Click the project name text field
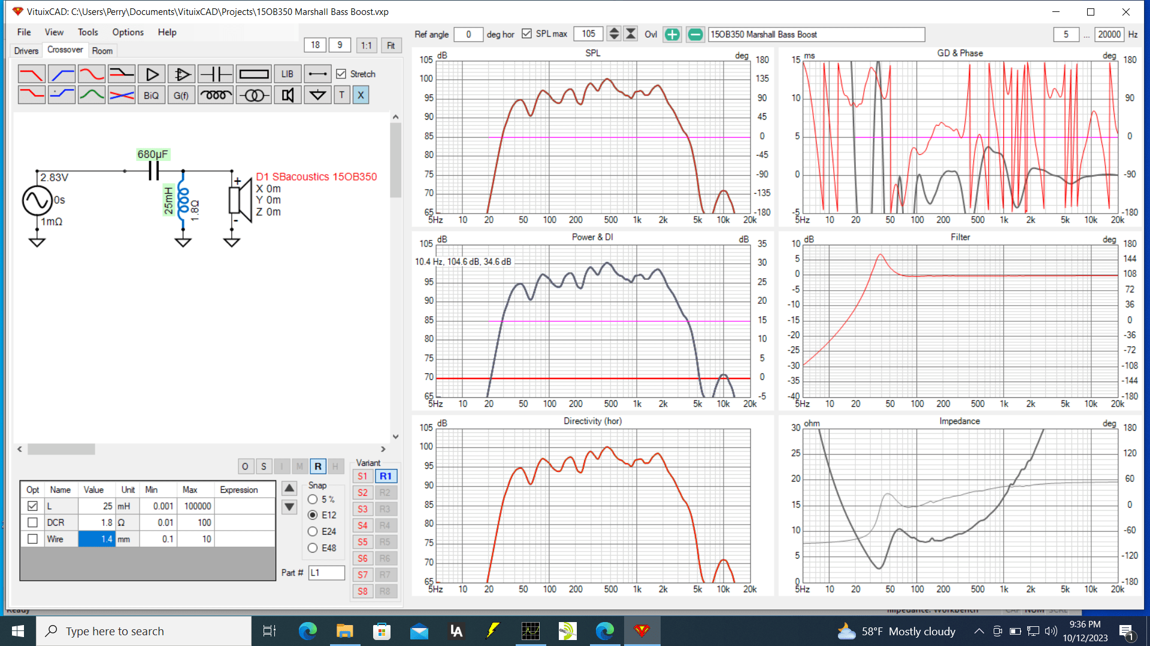The height and width of the screenshot is (646, 1150). [x=816, y=34]
